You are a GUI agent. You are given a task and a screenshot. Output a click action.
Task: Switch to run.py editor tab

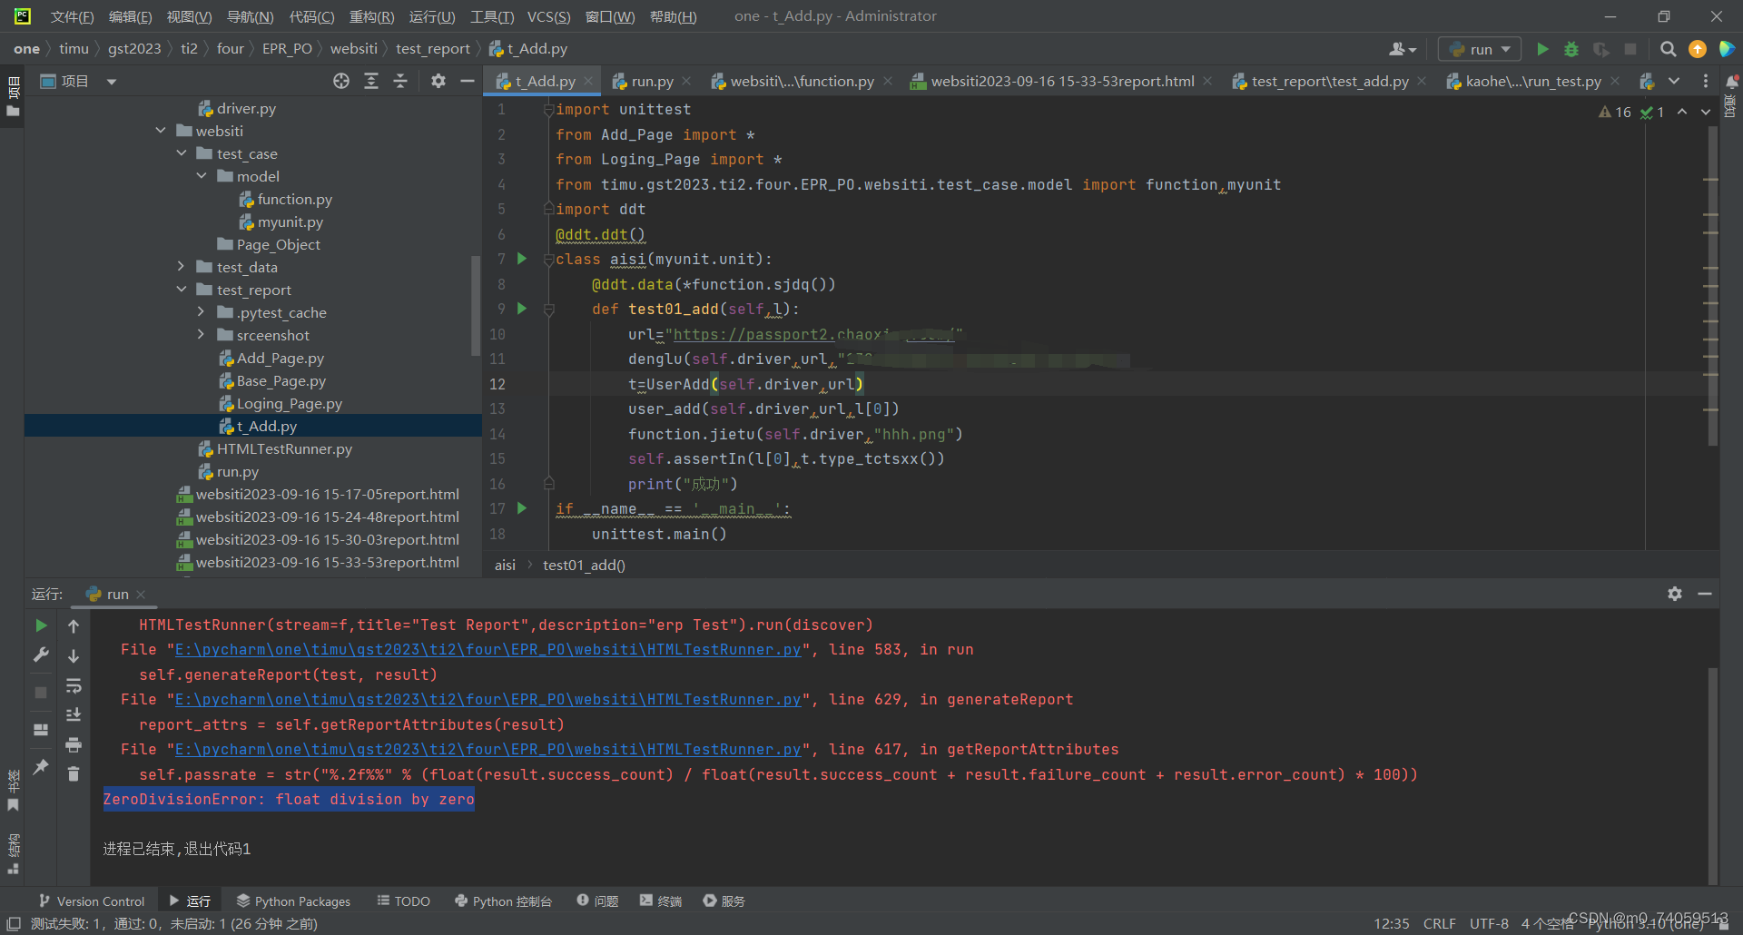652,81
